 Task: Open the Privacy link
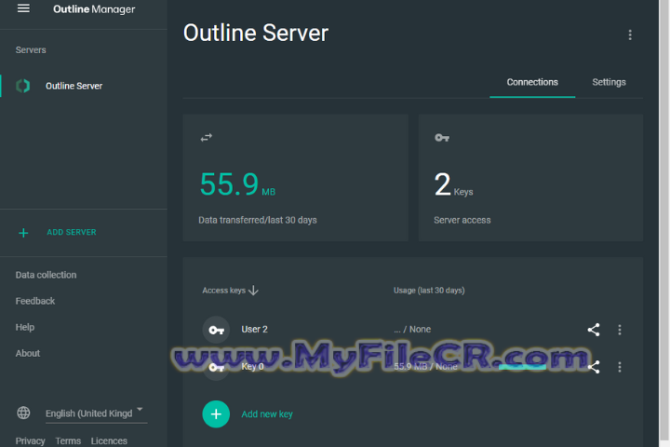pos(30,440)
